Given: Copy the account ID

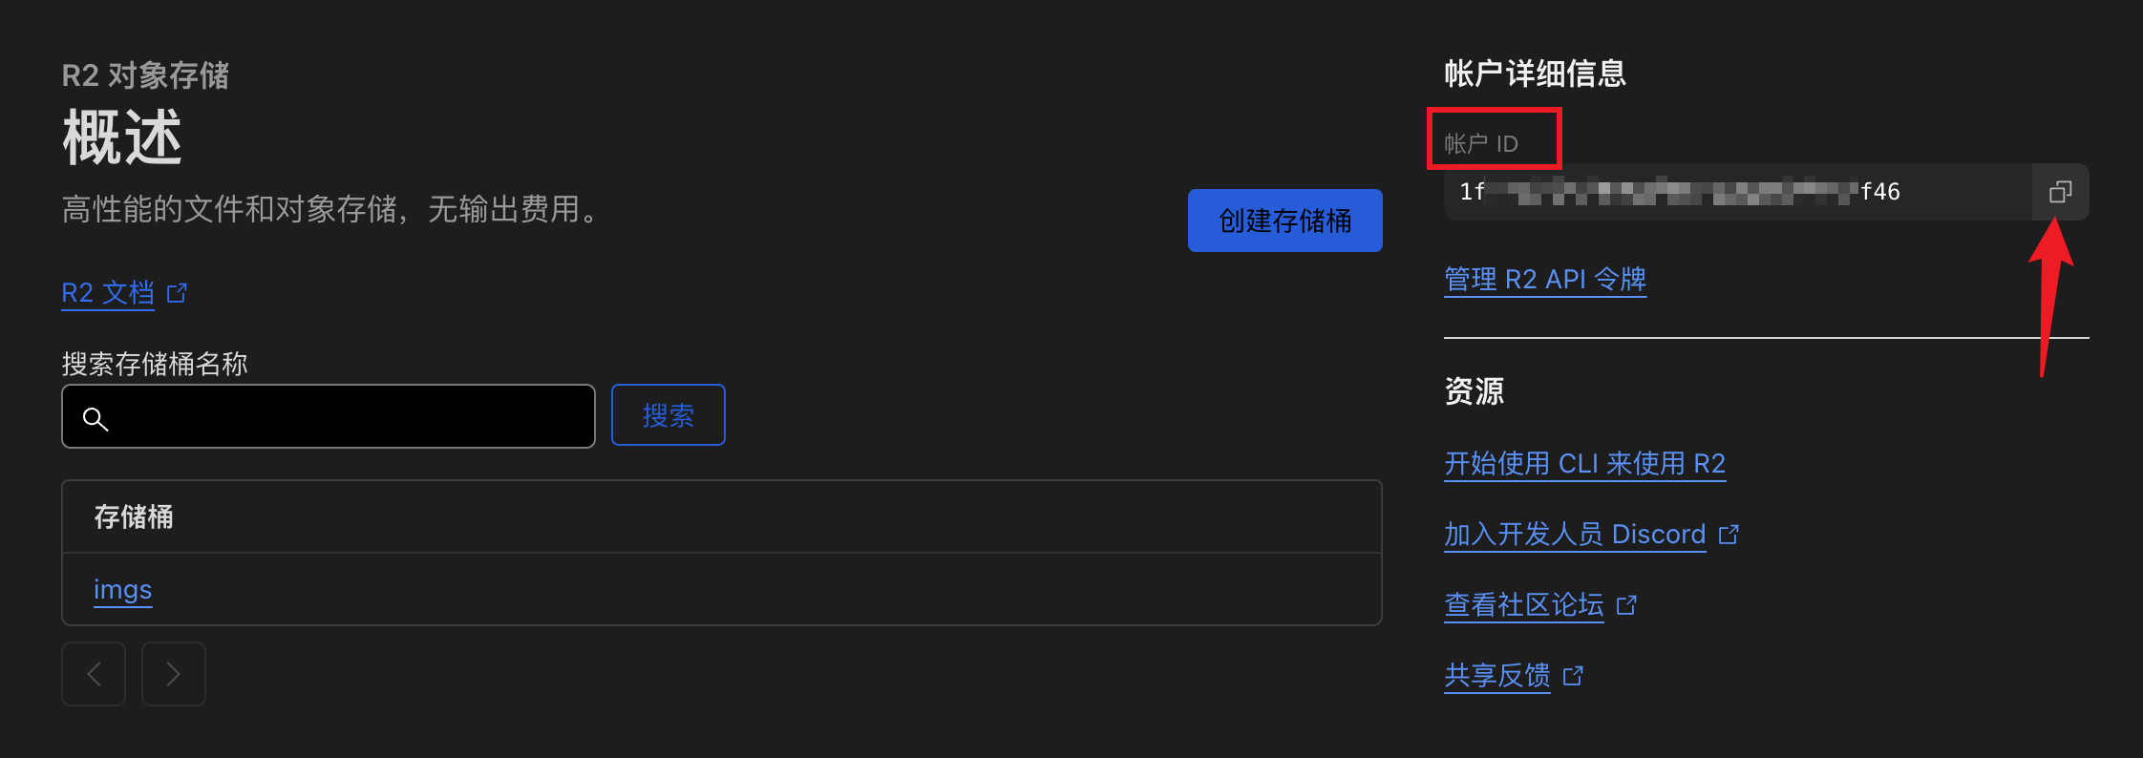Looking at the screenshot, I should click(x=2059, y=192).
